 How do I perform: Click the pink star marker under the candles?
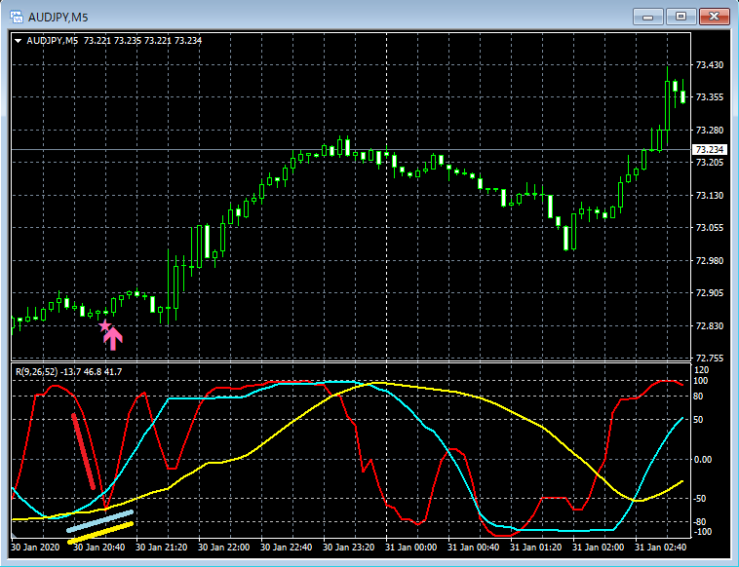point(105,325)
